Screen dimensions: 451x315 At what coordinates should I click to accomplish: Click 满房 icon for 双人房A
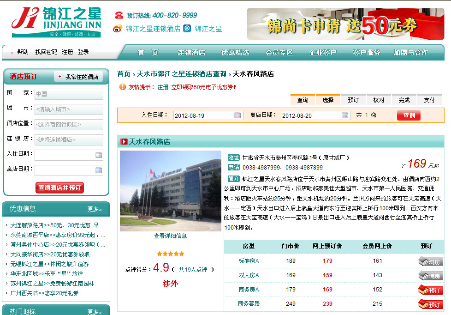pyautogui.click(x=430, y=276)
